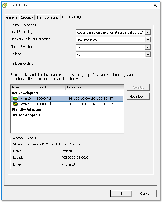Click the Move Down button
The width and height of the screenshot is (163, 203).
click(138, 96)
